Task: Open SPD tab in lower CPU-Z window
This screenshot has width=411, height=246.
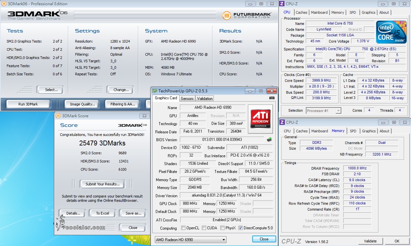Action: [x=353, y=131]
